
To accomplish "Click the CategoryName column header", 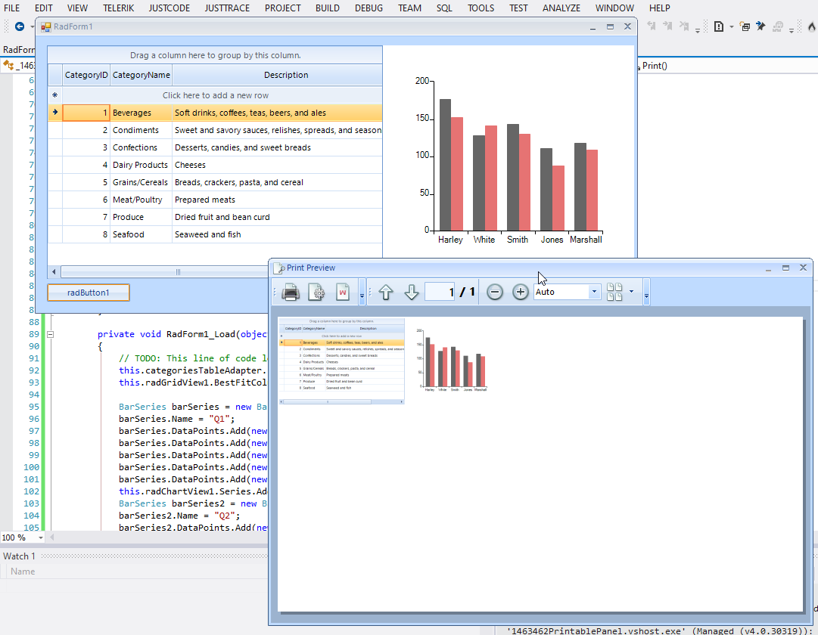I will tap(142, 75).
